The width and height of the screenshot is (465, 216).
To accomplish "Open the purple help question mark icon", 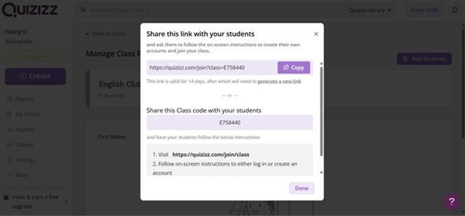I will click(x=452, y=202).
